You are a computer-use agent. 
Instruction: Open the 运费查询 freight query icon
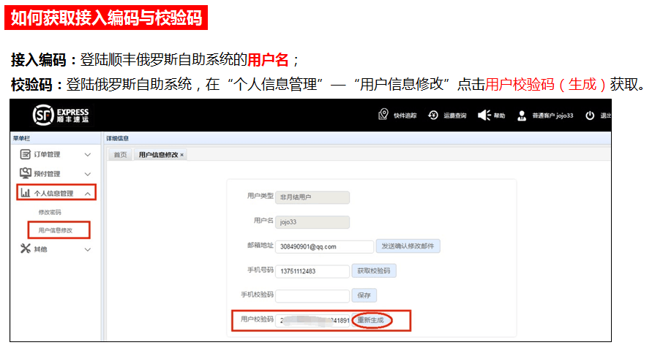433,115
